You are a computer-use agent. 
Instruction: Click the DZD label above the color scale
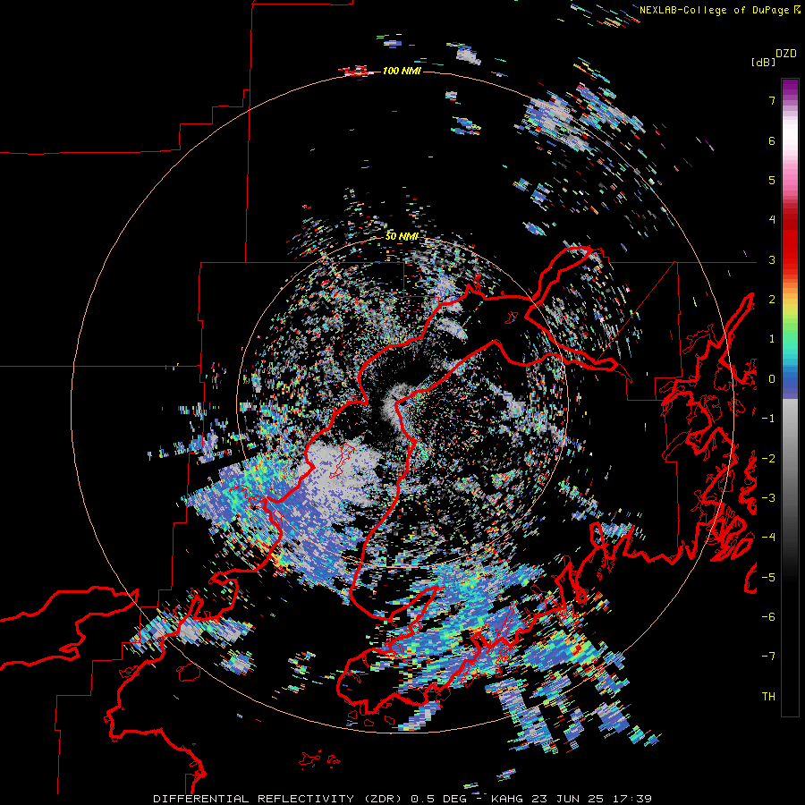[x=786, y=54]
